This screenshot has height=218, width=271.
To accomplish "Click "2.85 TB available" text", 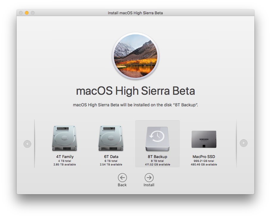I will pos(65,165).
